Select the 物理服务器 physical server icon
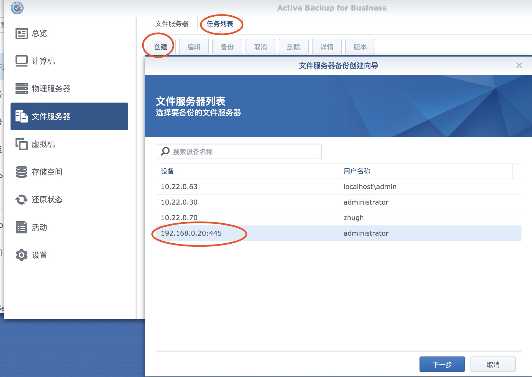532x377 pixels. point(21,89)
